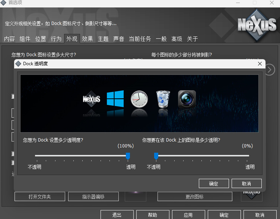
Task: Click the Windows logo icon in preview
Action: [x=115, y=99]
